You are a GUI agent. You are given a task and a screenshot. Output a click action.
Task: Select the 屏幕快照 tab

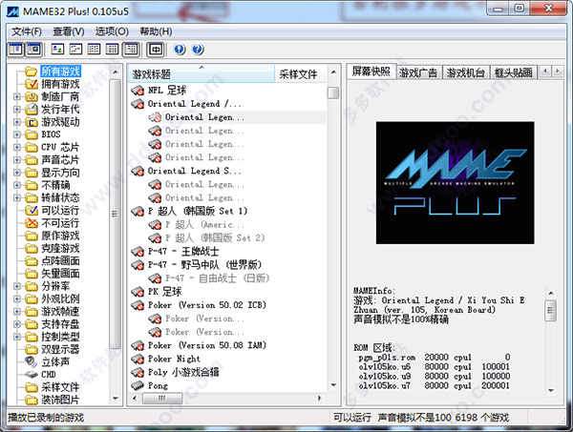click(371, 72)
